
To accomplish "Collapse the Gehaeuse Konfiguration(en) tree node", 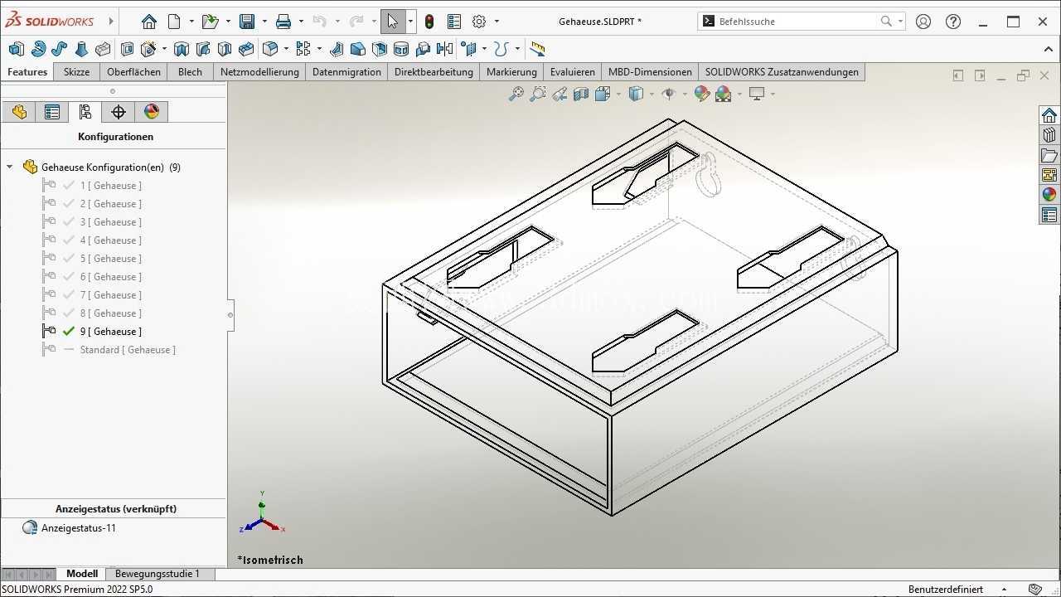I will coord(10,167).
